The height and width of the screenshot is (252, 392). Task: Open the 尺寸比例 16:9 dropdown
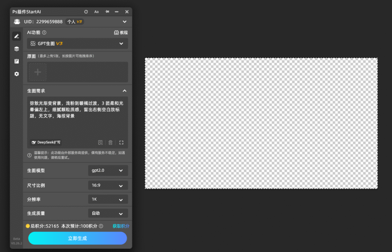(x=108, y=185)
